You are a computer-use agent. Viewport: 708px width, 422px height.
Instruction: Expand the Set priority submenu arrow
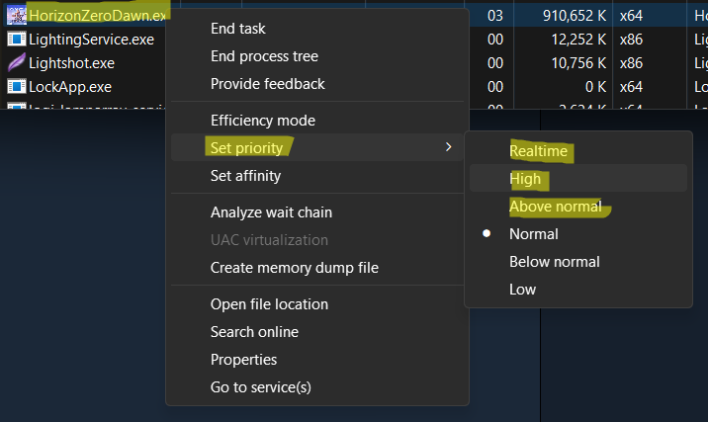pos(448,147)
